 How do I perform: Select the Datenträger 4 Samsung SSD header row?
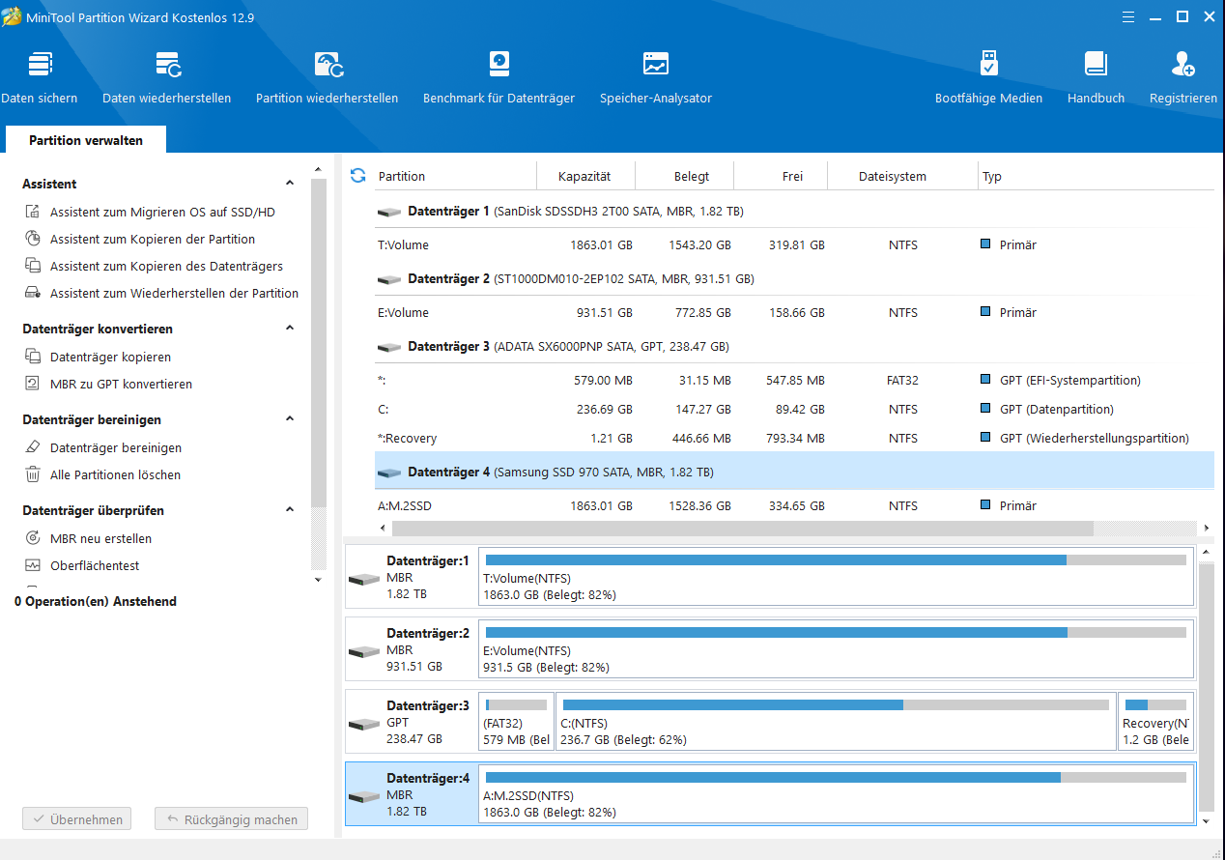click(794, 472)
